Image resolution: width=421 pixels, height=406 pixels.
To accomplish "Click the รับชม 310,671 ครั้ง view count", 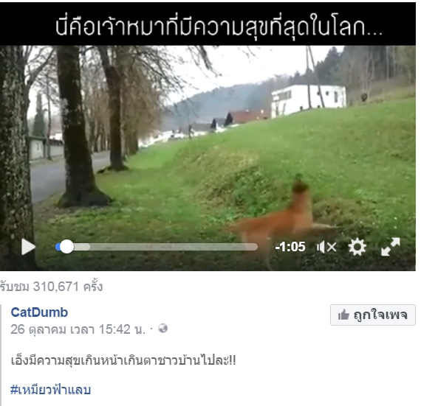I will point(51,287).
